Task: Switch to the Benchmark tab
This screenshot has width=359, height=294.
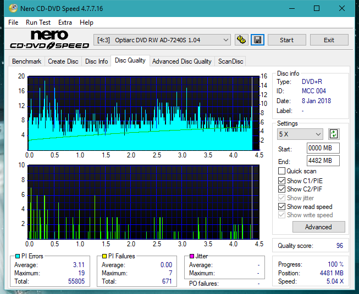Action: pos(27,61)
